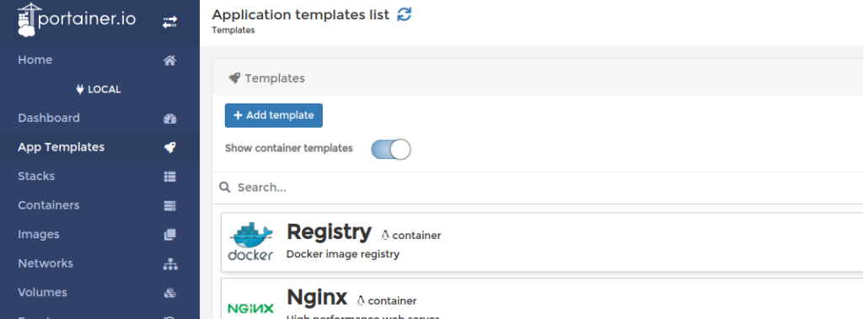Refresh the application templates list
The height and width of the screenshot is (319, 863).
pyautogui.click(x=405, y=14)
